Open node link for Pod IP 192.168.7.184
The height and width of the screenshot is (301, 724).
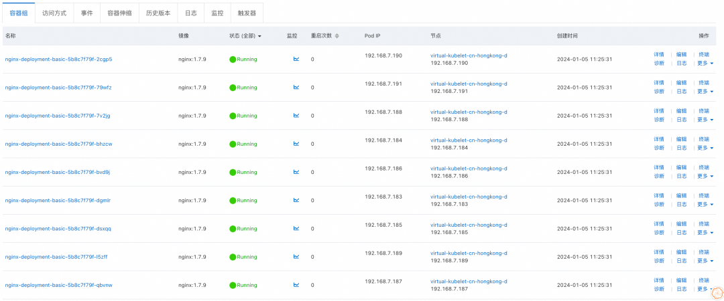click(469, 140)
